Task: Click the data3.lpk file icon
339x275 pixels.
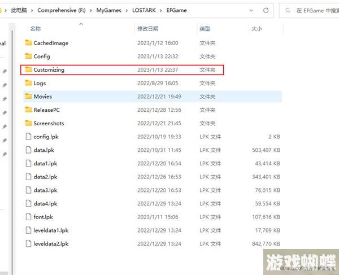Action: click(28, 190)
